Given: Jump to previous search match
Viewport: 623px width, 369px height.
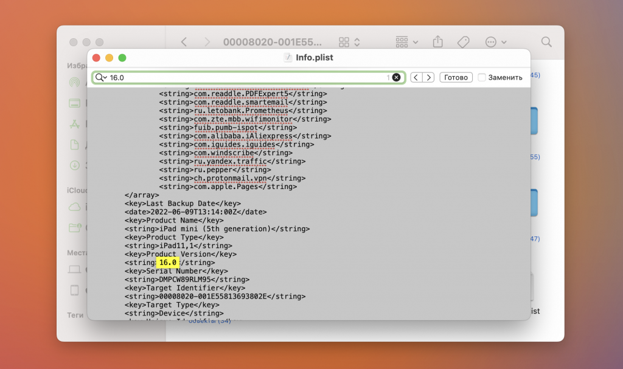Looking at the screenshot, I should point(416,77).
